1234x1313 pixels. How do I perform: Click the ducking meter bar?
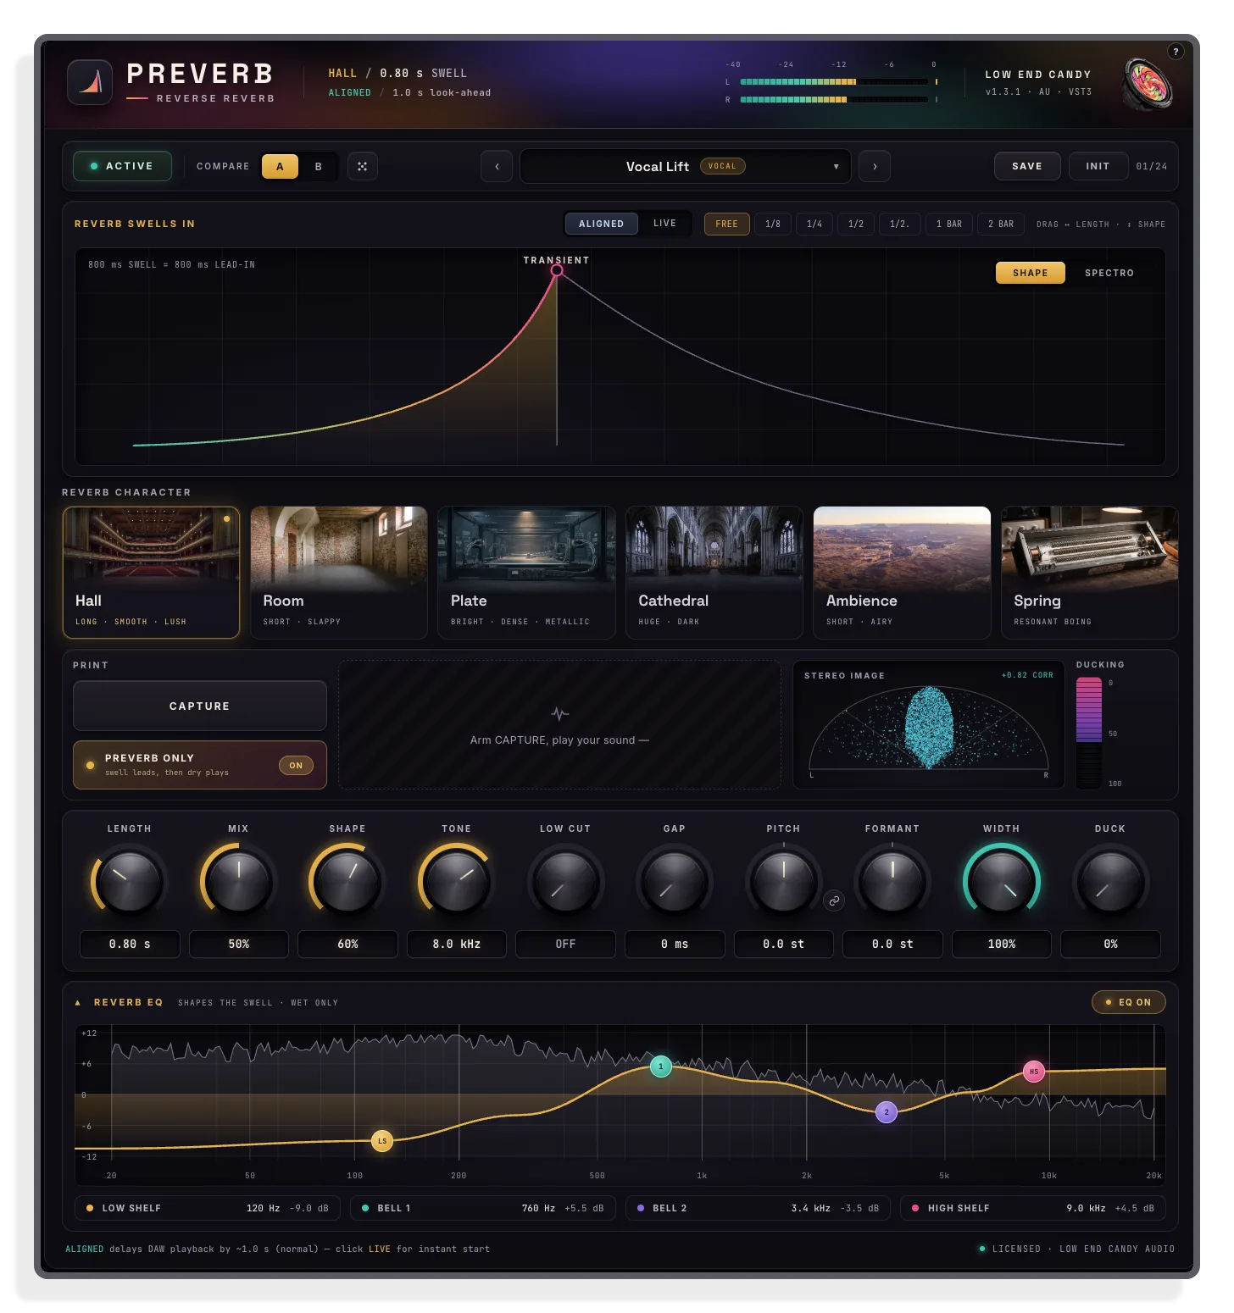click(1089, 733)
